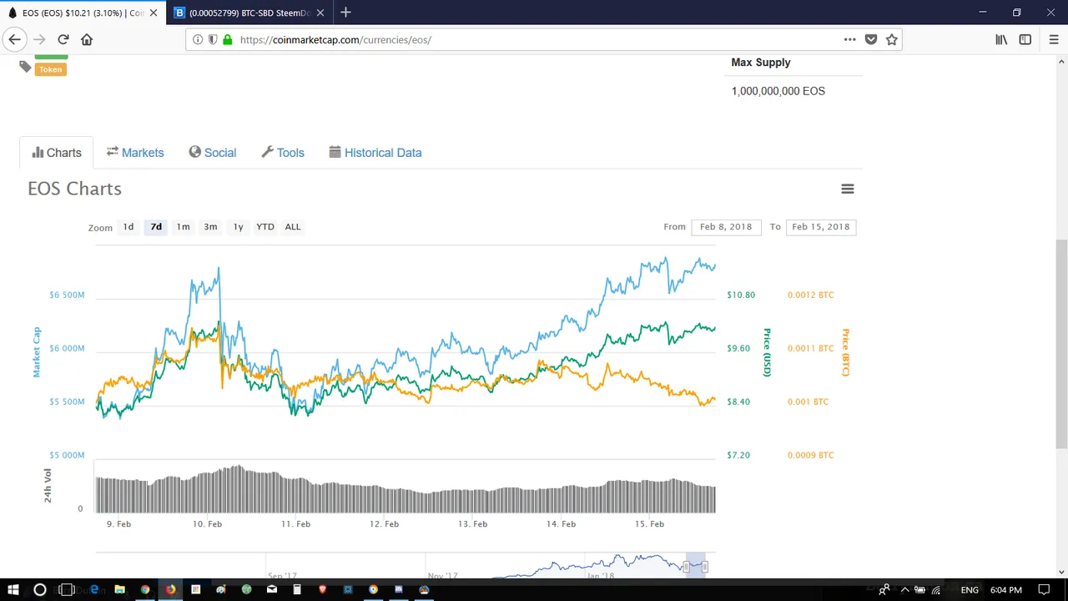1068x601 pixels.
Task: Open Paint from the taskbar
Action: pyautogui.click(x=220, y=589)
